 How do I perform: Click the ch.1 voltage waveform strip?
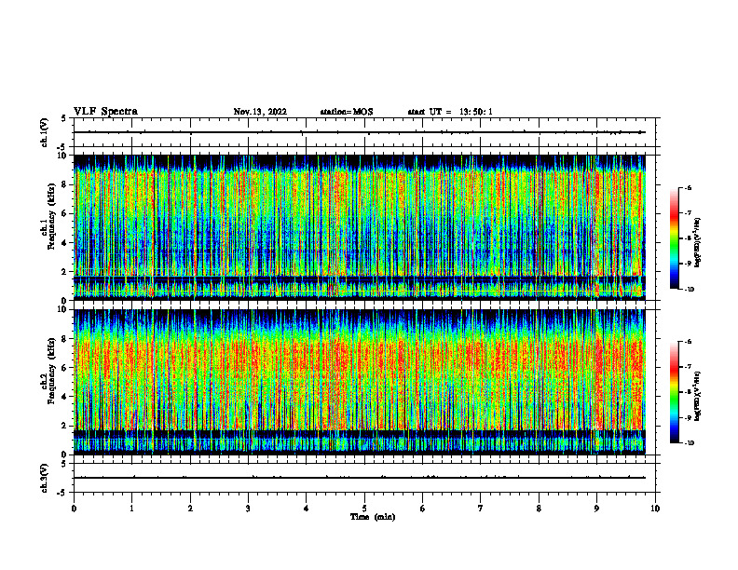click(364, 132)
